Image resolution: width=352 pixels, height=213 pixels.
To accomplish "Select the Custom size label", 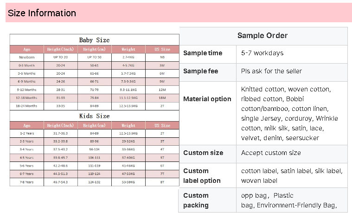I will click(x=203, y=153).
